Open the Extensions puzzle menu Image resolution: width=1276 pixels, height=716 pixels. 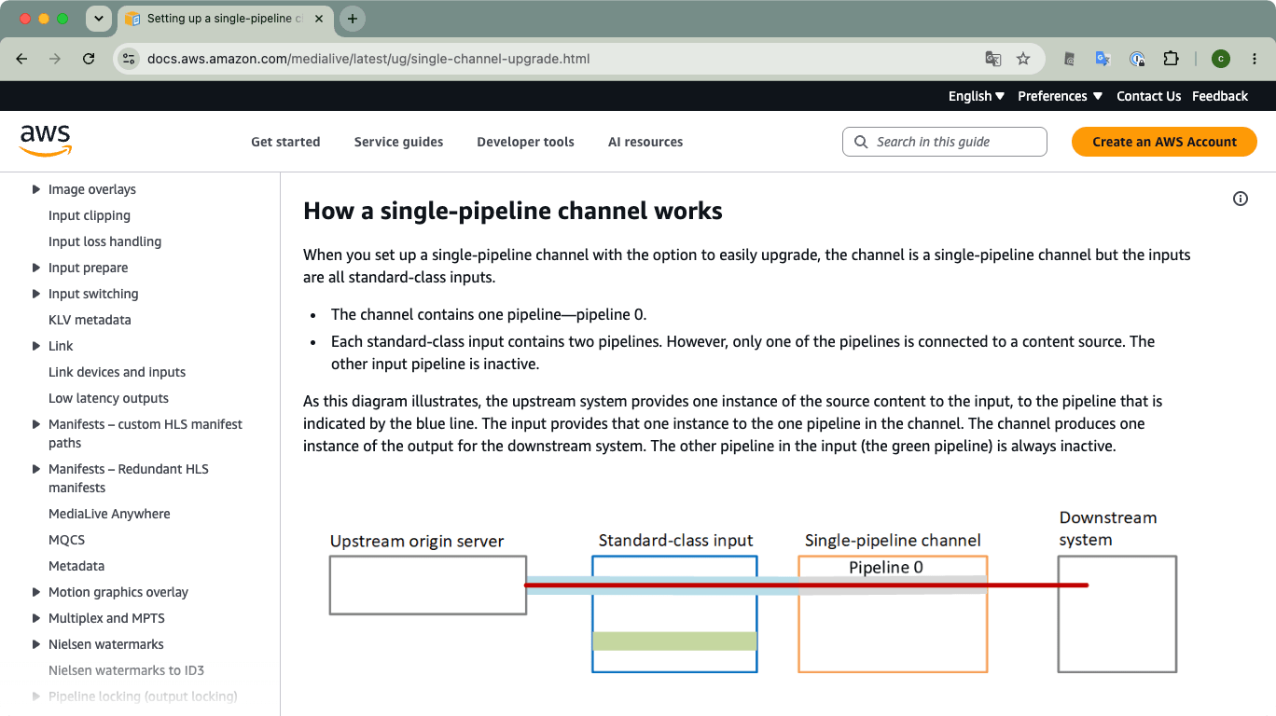1171,59
